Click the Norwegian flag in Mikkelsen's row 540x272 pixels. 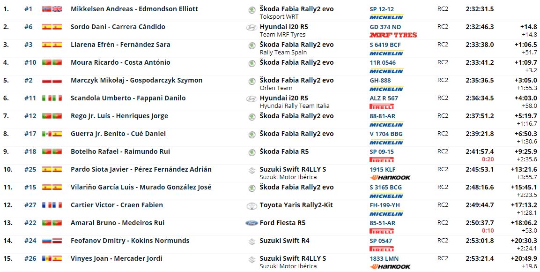tap(47, 9)
